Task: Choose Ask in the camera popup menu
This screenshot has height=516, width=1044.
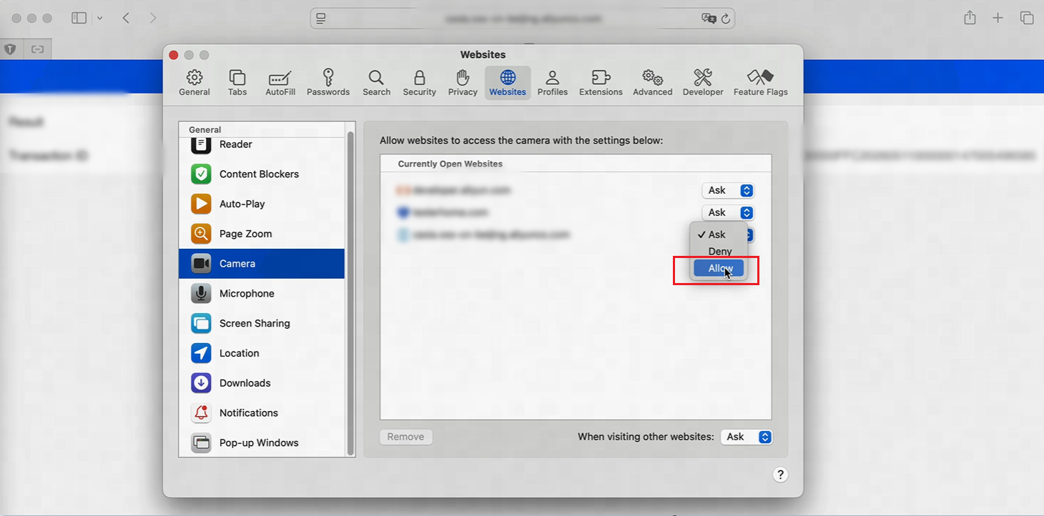Action: [719, 234]
